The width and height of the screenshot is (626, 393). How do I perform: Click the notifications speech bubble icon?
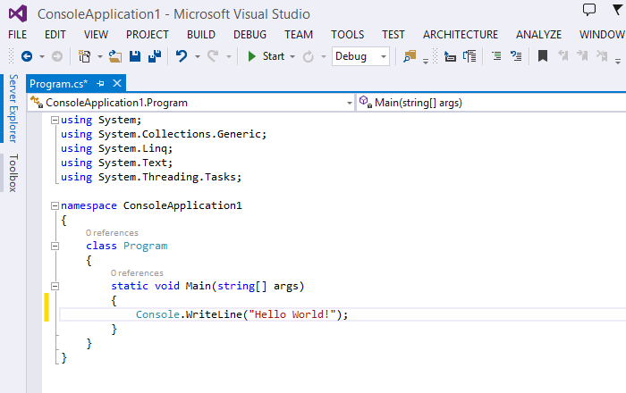[x=589, y=11]
